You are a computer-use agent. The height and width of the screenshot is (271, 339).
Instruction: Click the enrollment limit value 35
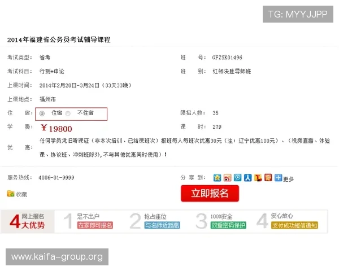point(215,113)
